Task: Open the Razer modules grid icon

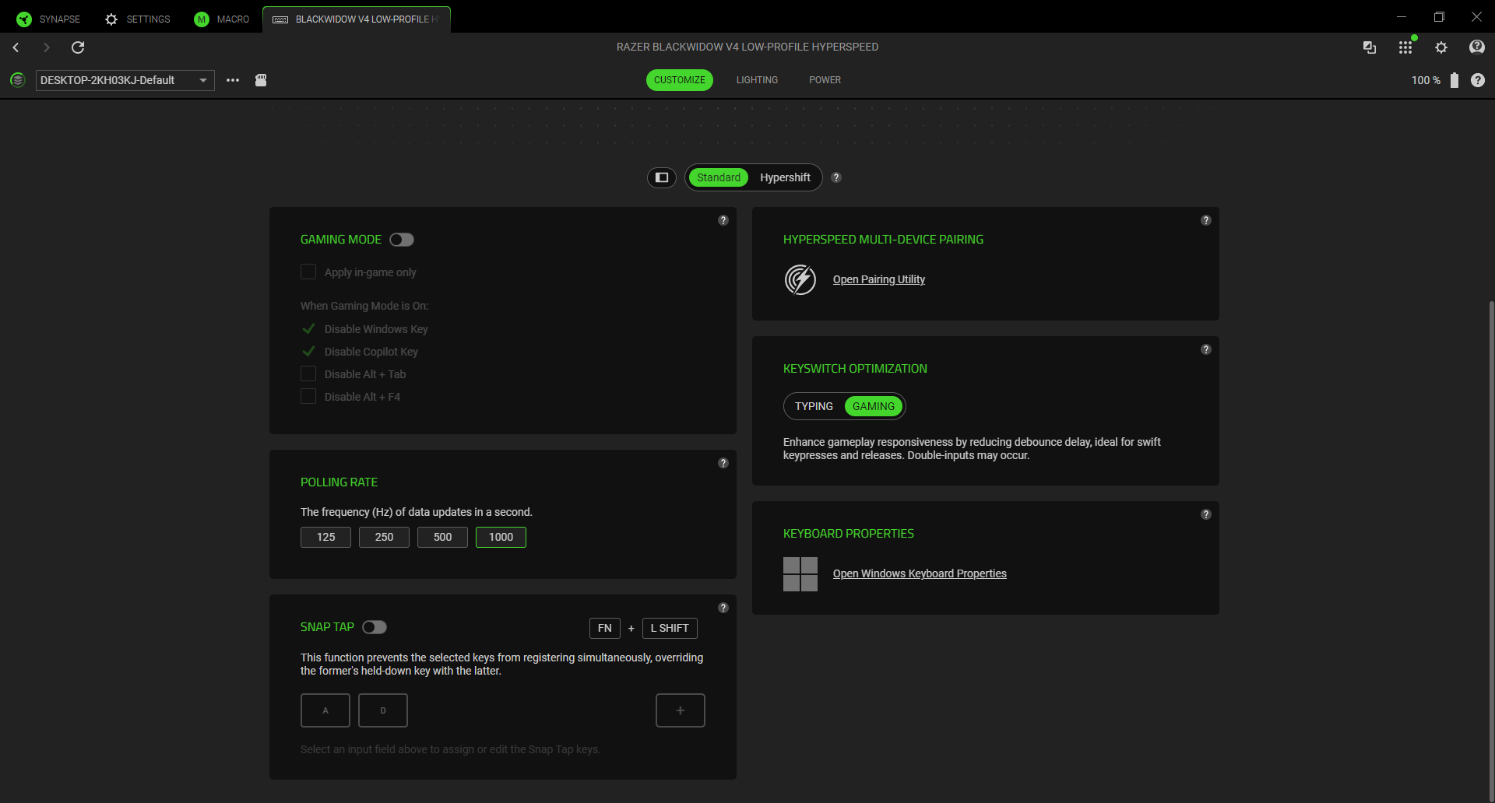Action: [1405, 47]
